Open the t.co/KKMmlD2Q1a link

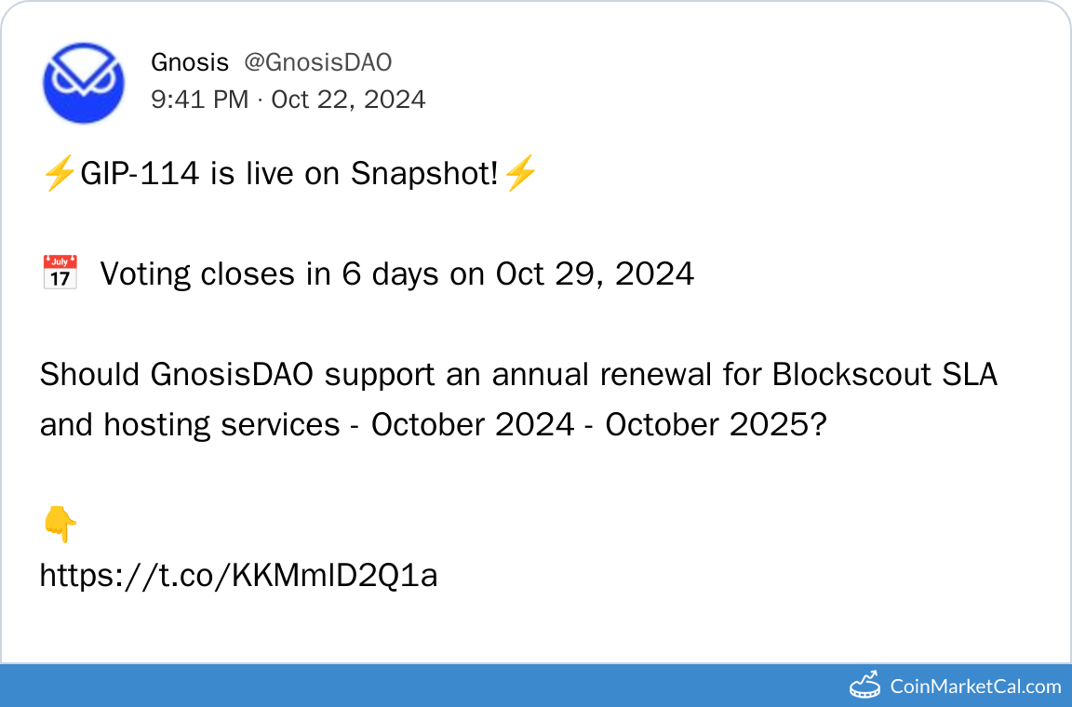pyautogui.click(x=238, y=576)
